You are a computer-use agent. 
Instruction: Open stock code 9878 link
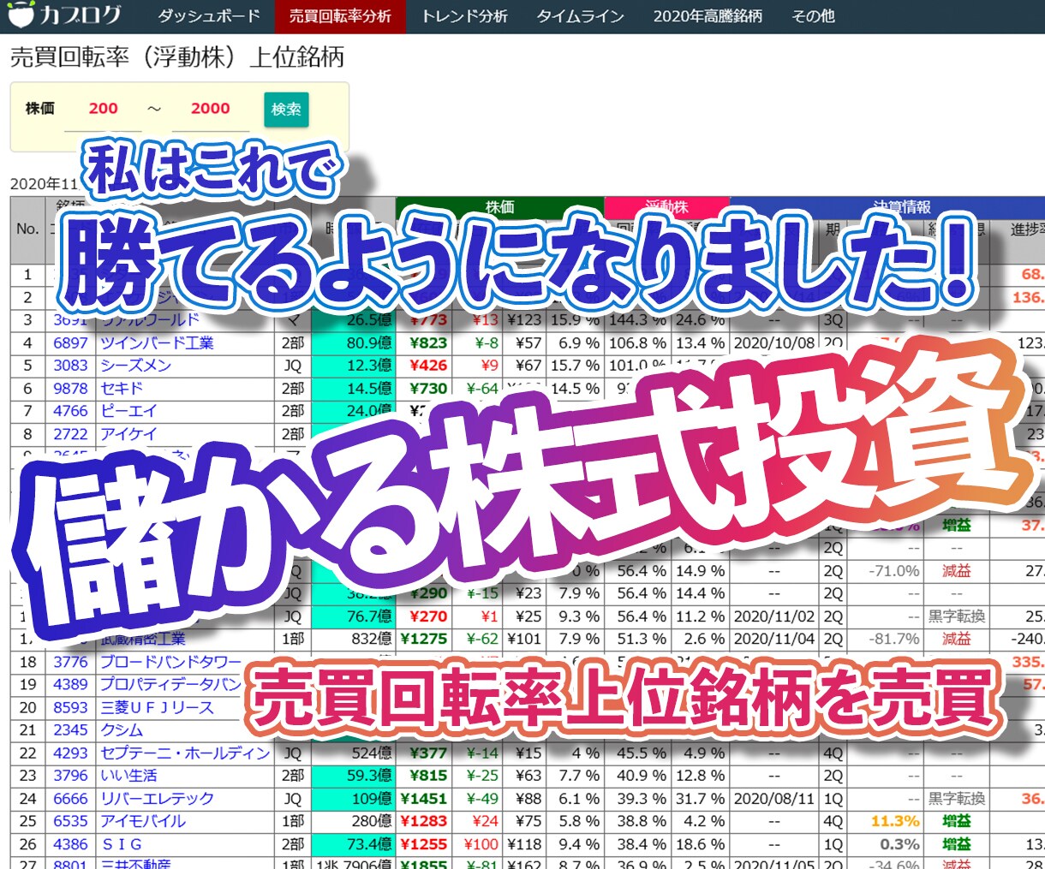[x=70, y=389]
